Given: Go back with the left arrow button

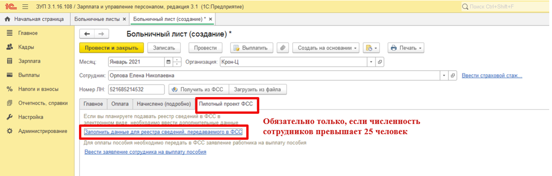Looking at the screenshot, I should 87,34.
